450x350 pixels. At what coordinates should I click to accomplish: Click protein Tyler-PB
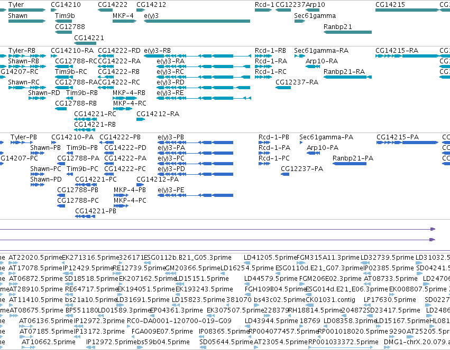pos(22,143)
